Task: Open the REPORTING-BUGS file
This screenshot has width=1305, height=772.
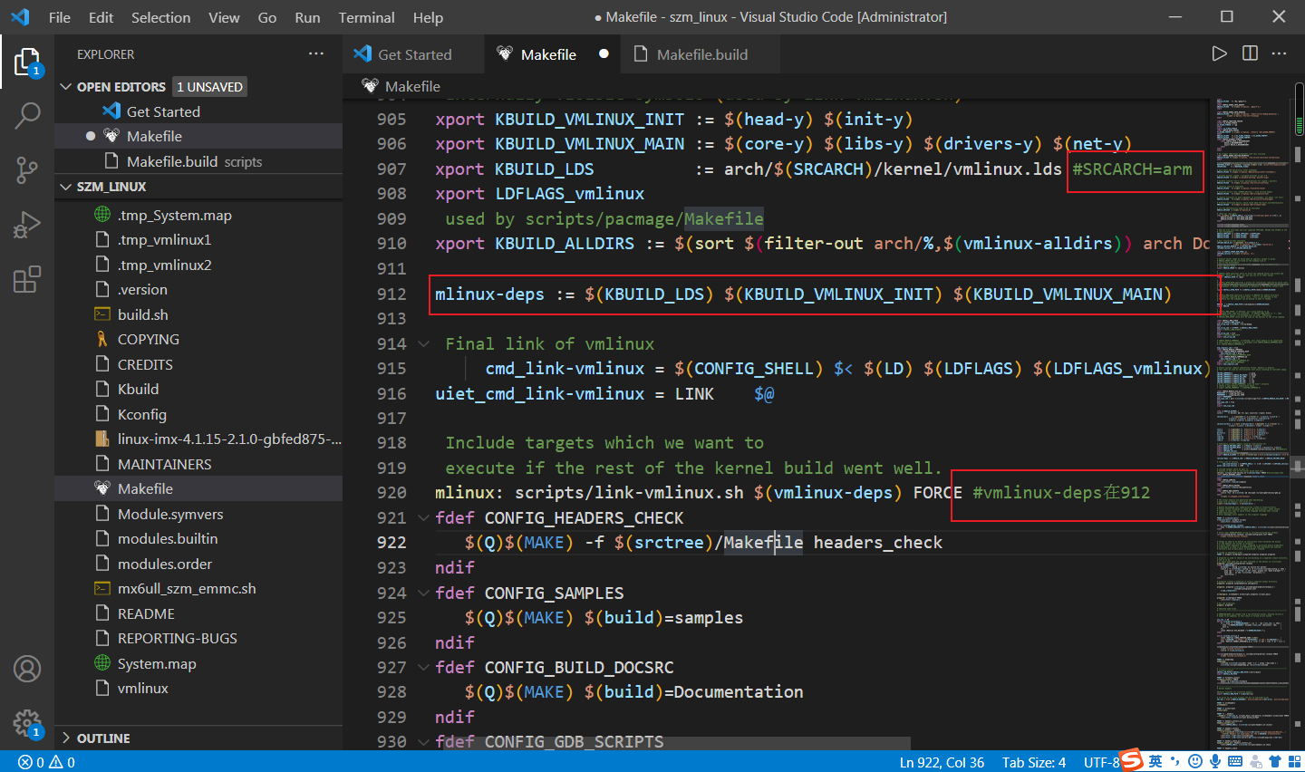Action: pyautogui.click(x=198, y=638)
